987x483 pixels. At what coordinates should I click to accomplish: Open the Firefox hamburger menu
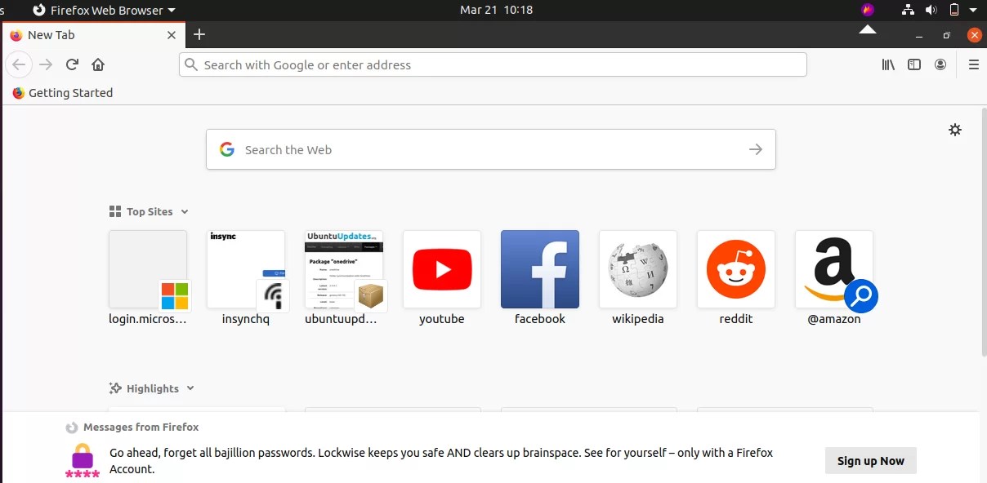[973, 64]
